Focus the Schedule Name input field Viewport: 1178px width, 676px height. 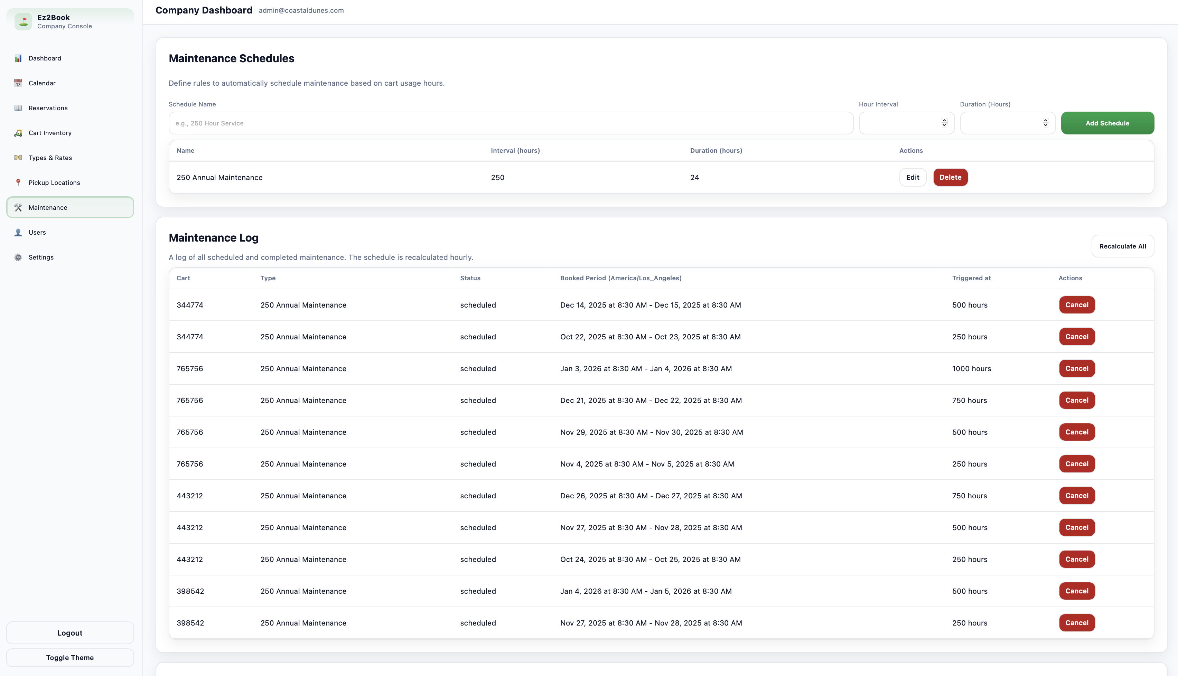coord(510,123)
